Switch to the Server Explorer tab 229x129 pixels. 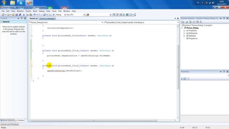(x=8, y=120)
